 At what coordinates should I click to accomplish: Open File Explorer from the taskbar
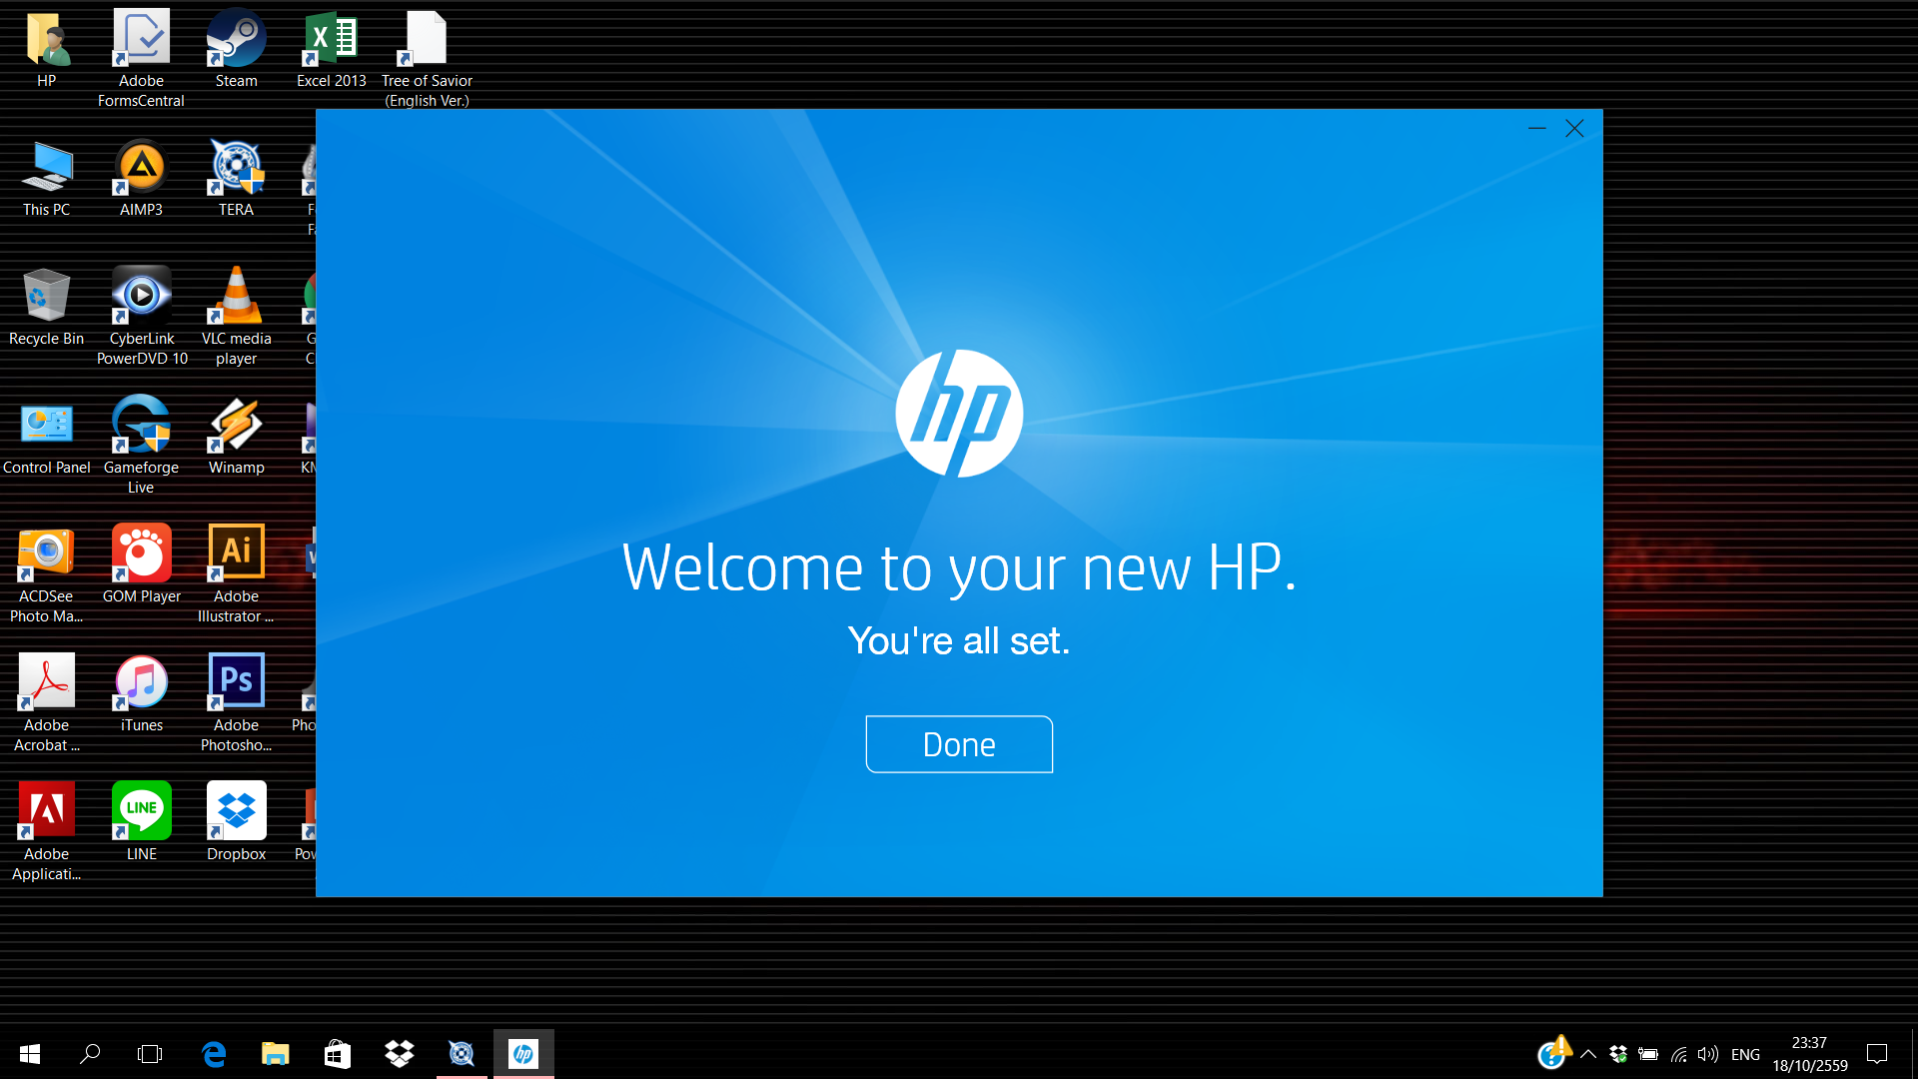tap(275, 1054)
